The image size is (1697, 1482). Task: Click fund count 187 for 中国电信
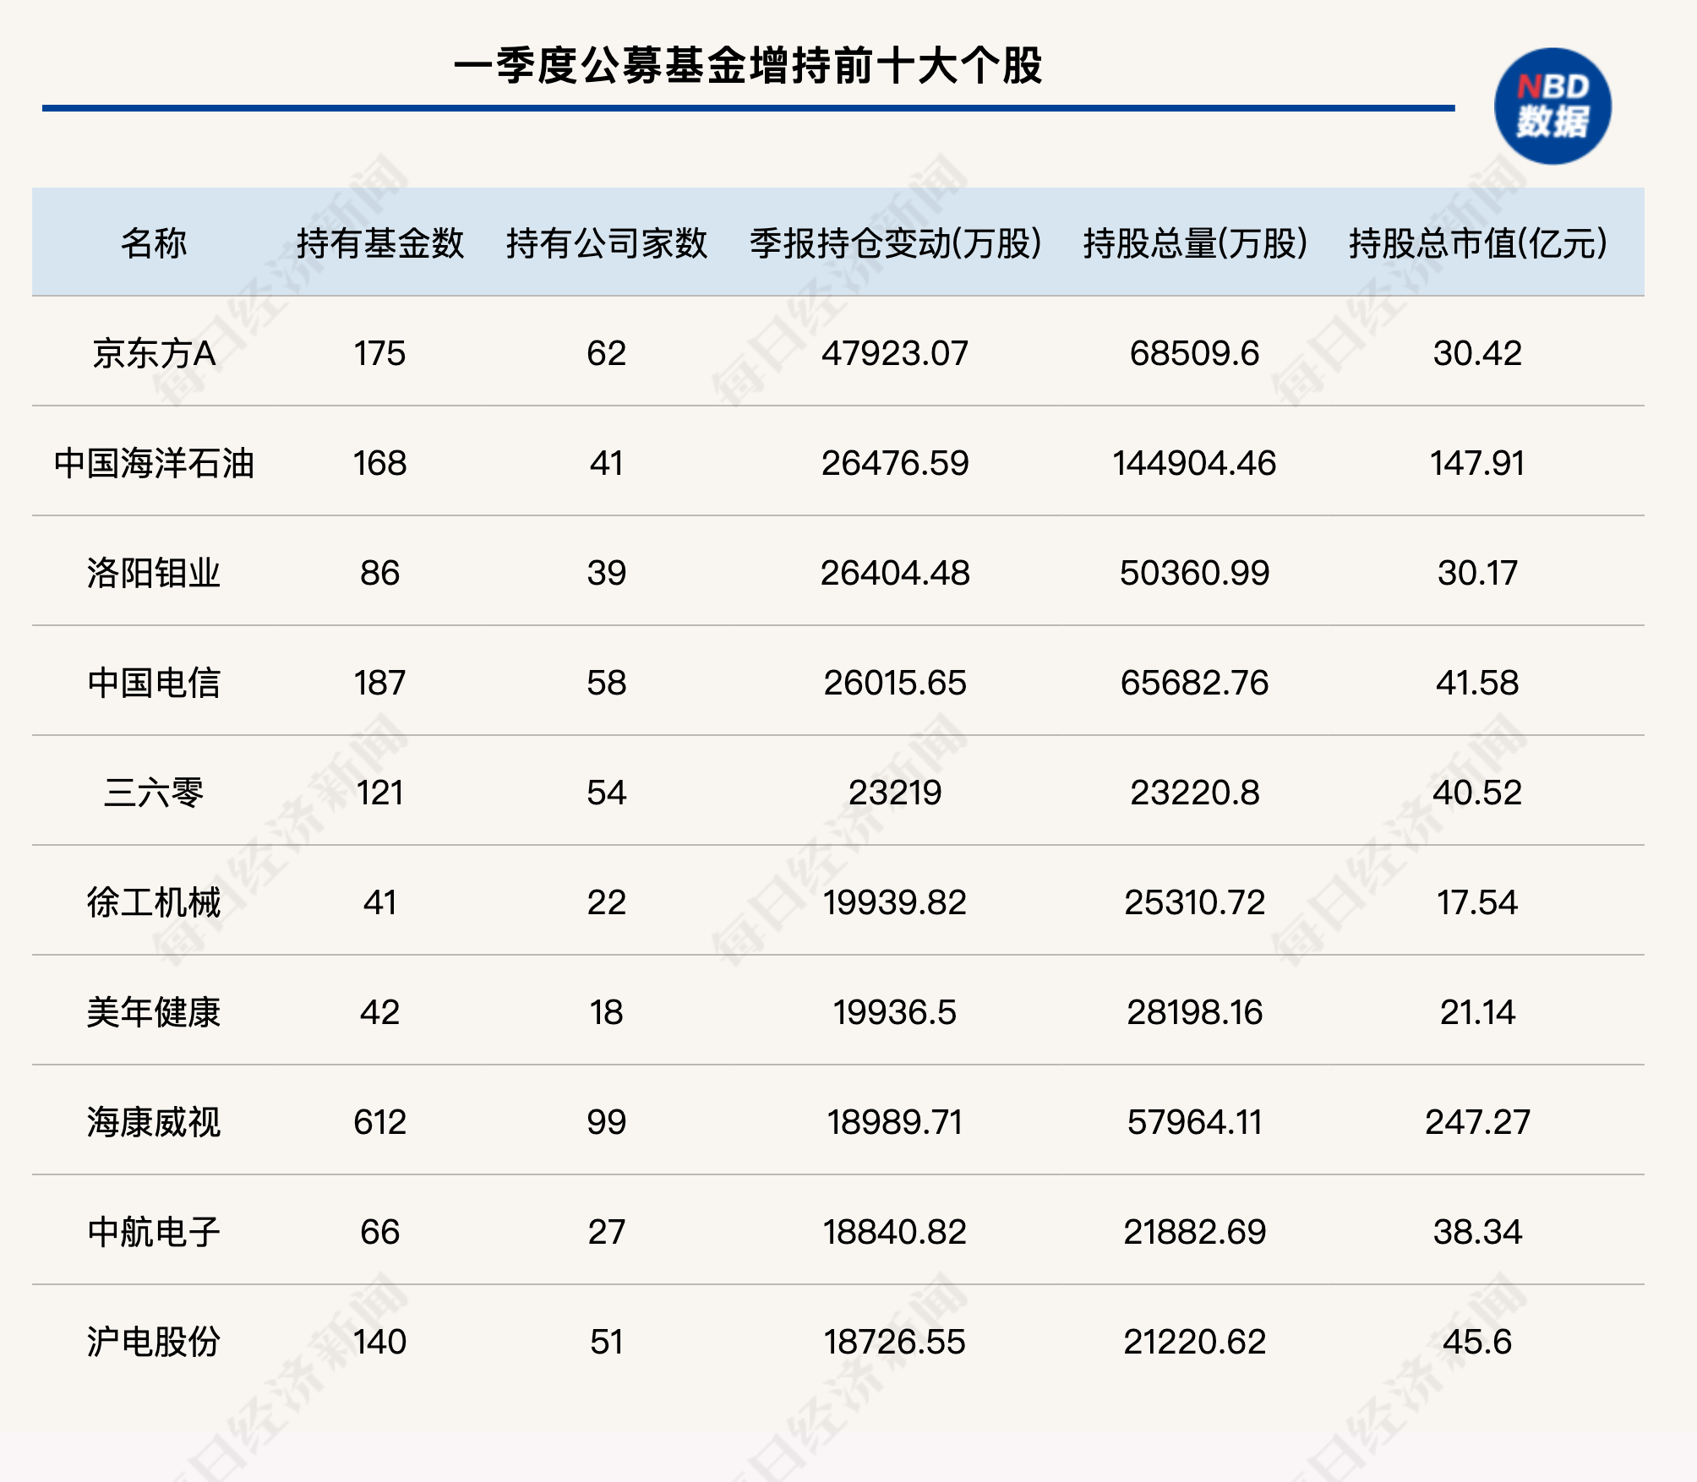380,683
